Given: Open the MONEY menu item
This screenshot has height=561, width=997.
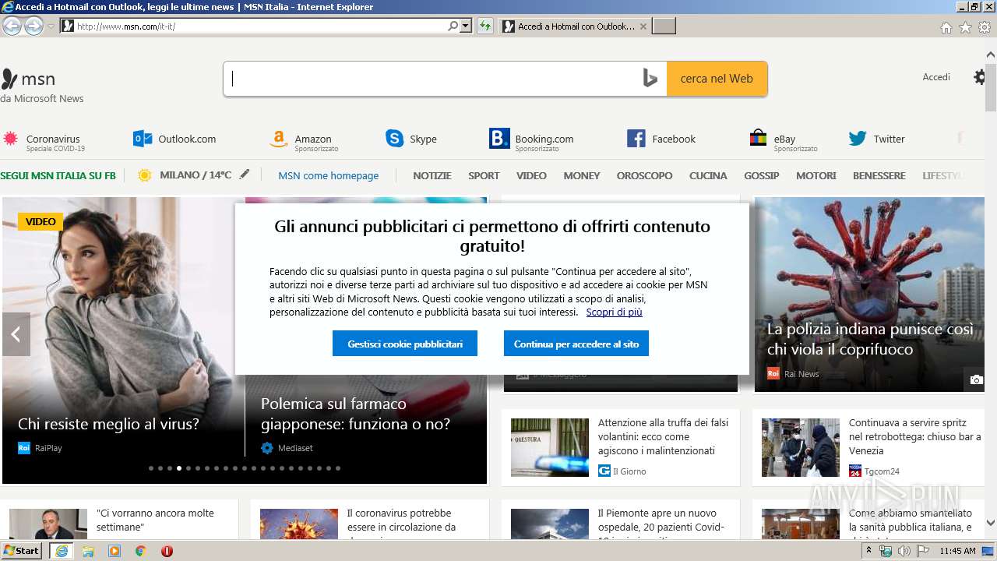Looking at the screenshot, I should pos(582,175).
